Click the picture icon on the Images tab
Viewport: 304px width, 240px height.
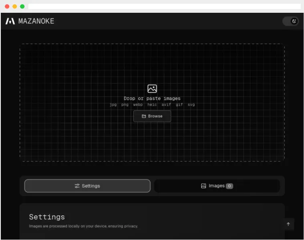point(203,186)
